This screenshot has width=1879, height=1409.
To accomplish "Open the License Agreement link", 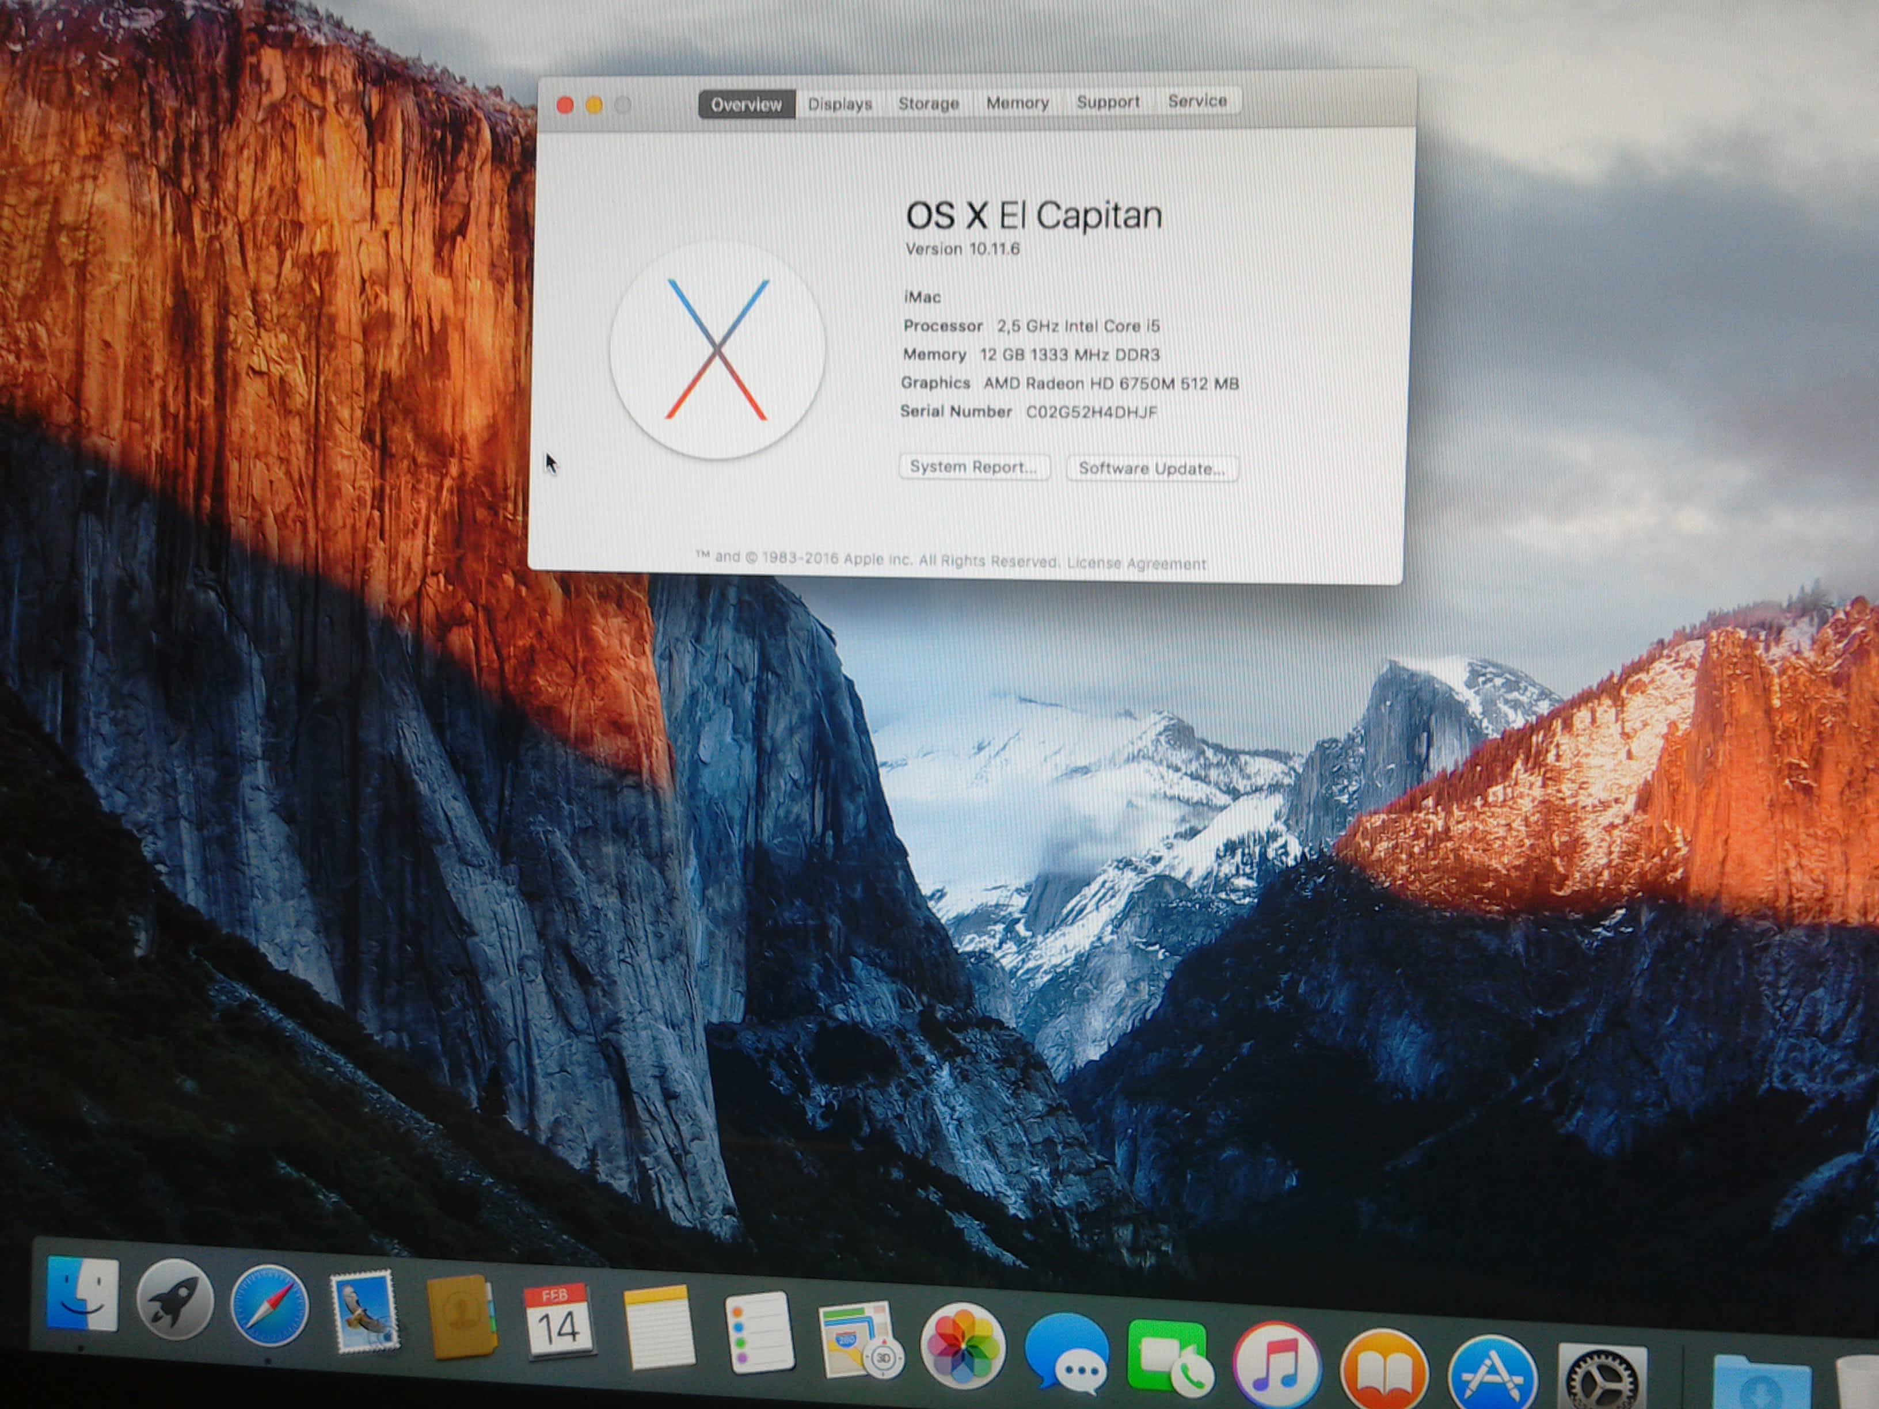I will 1136,563.
